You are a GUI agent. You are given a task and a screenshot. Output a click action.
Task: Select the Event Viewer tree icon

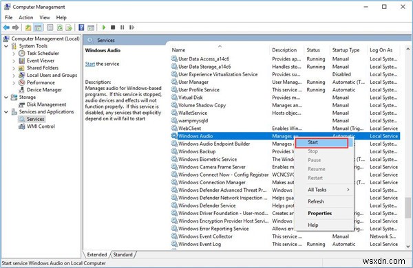[x=21, y=60]
